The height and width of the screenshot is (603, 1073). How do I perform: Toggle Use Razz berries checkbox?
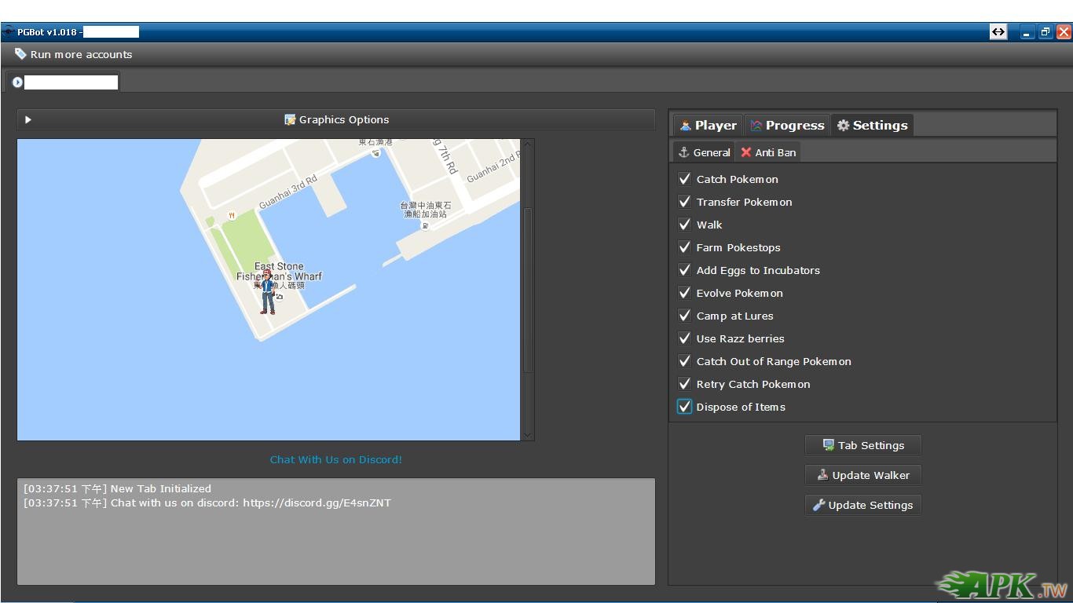click(x=685, y=338)
